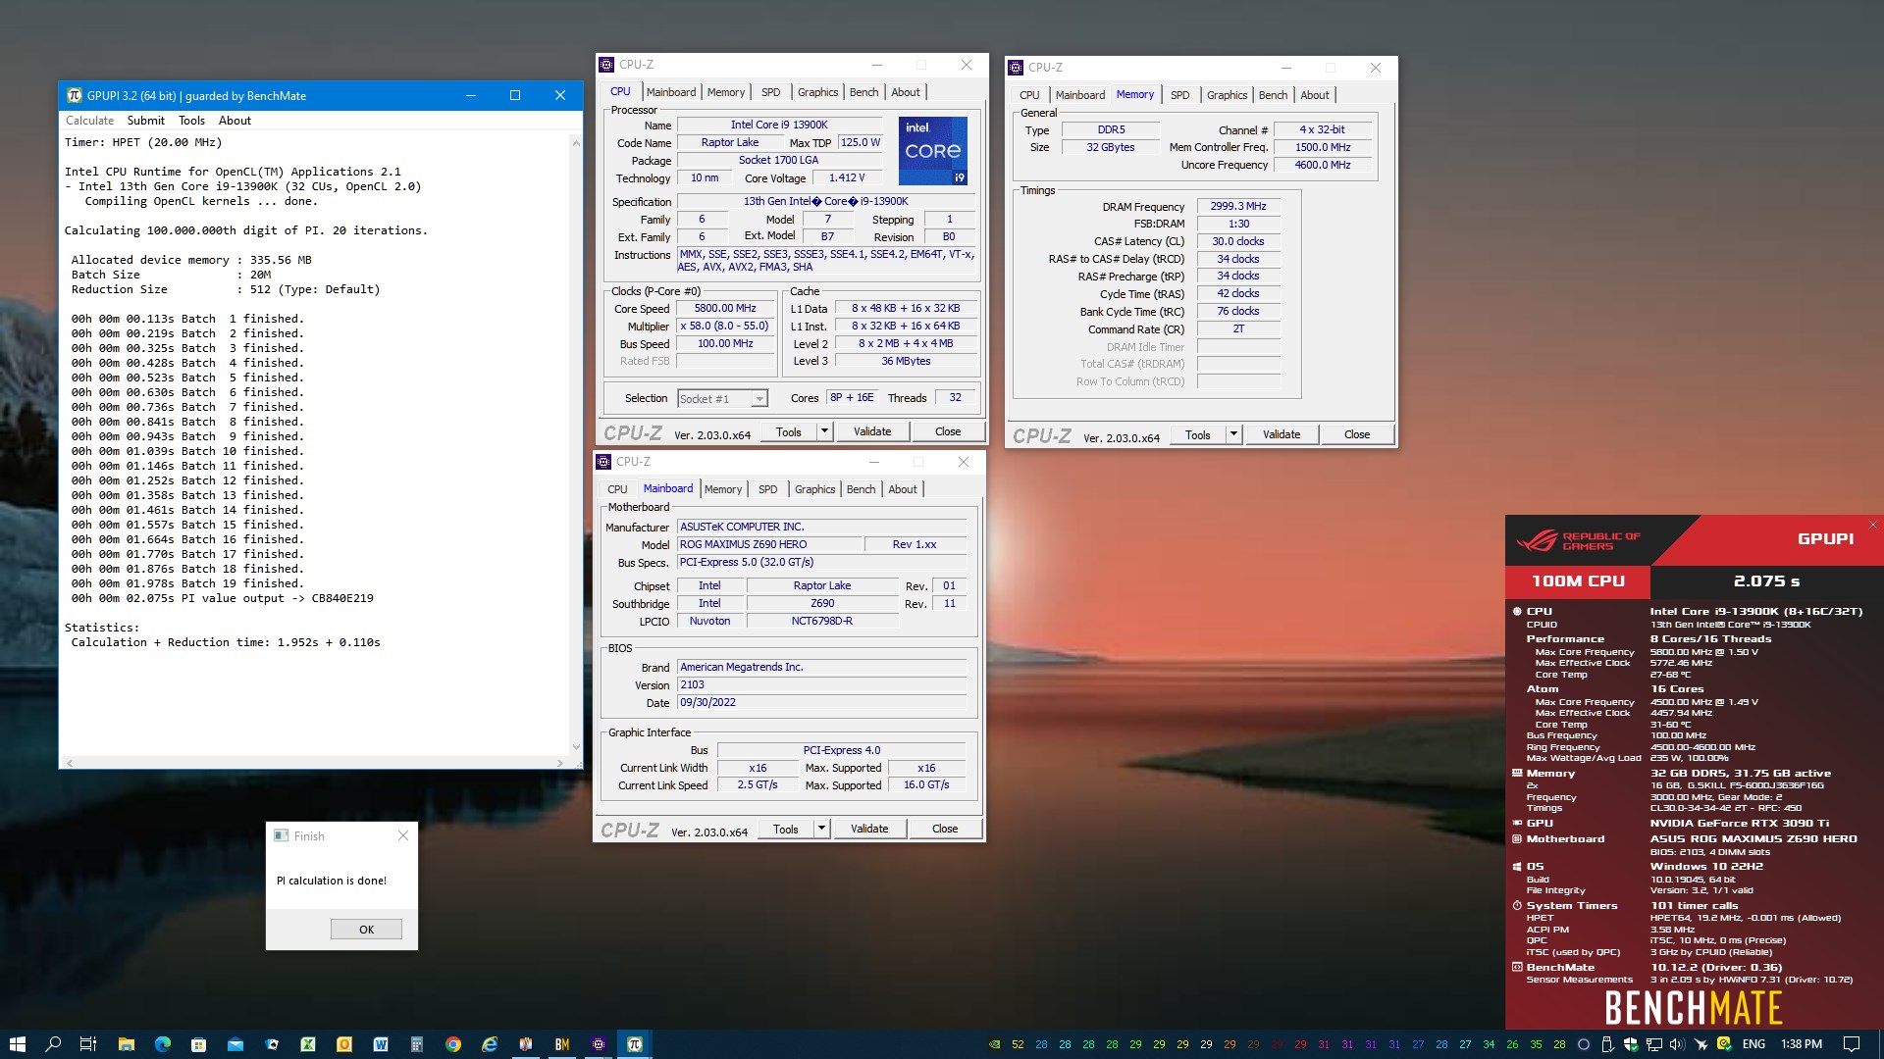The width and height of the screenshot is (1884, 1059).
Task: Expand Tools dropdown arrow in Memory window
Action: (x=1233, y=434)
